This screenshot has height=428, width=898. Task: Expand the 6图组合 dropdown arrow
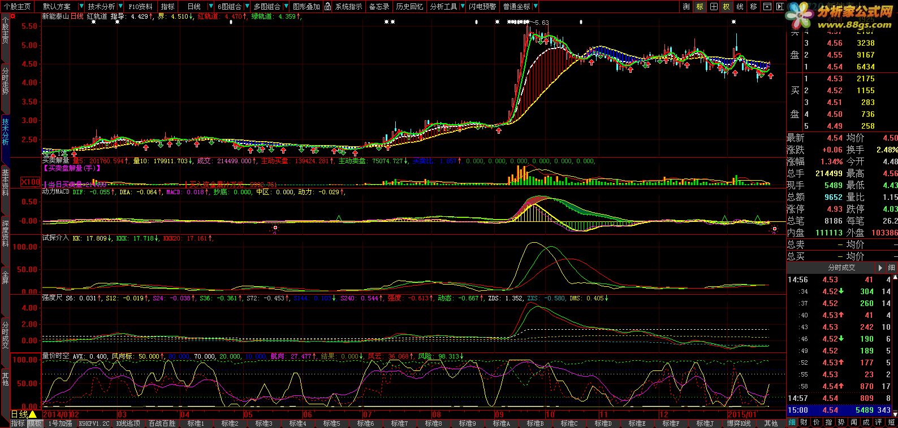tap(246, 7)
